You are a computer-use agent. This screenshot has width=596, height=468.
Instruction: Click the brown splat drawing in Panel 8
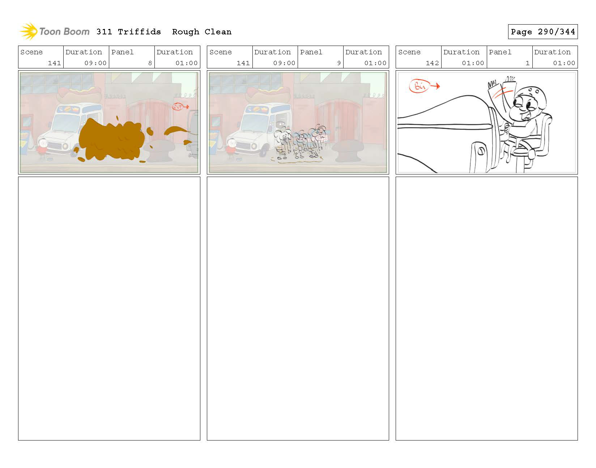tap(112, 139)
